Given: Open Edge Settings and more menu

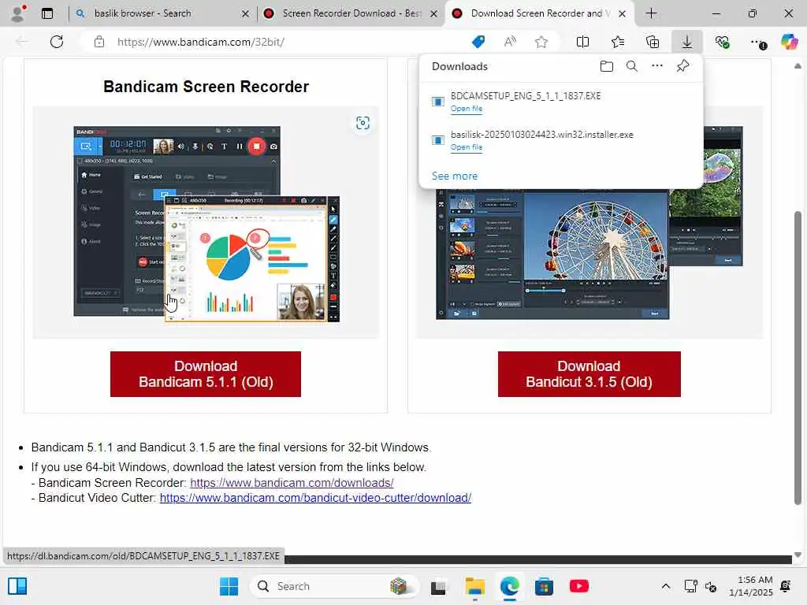Looking at the screenshot, I should tap(757, 43).
